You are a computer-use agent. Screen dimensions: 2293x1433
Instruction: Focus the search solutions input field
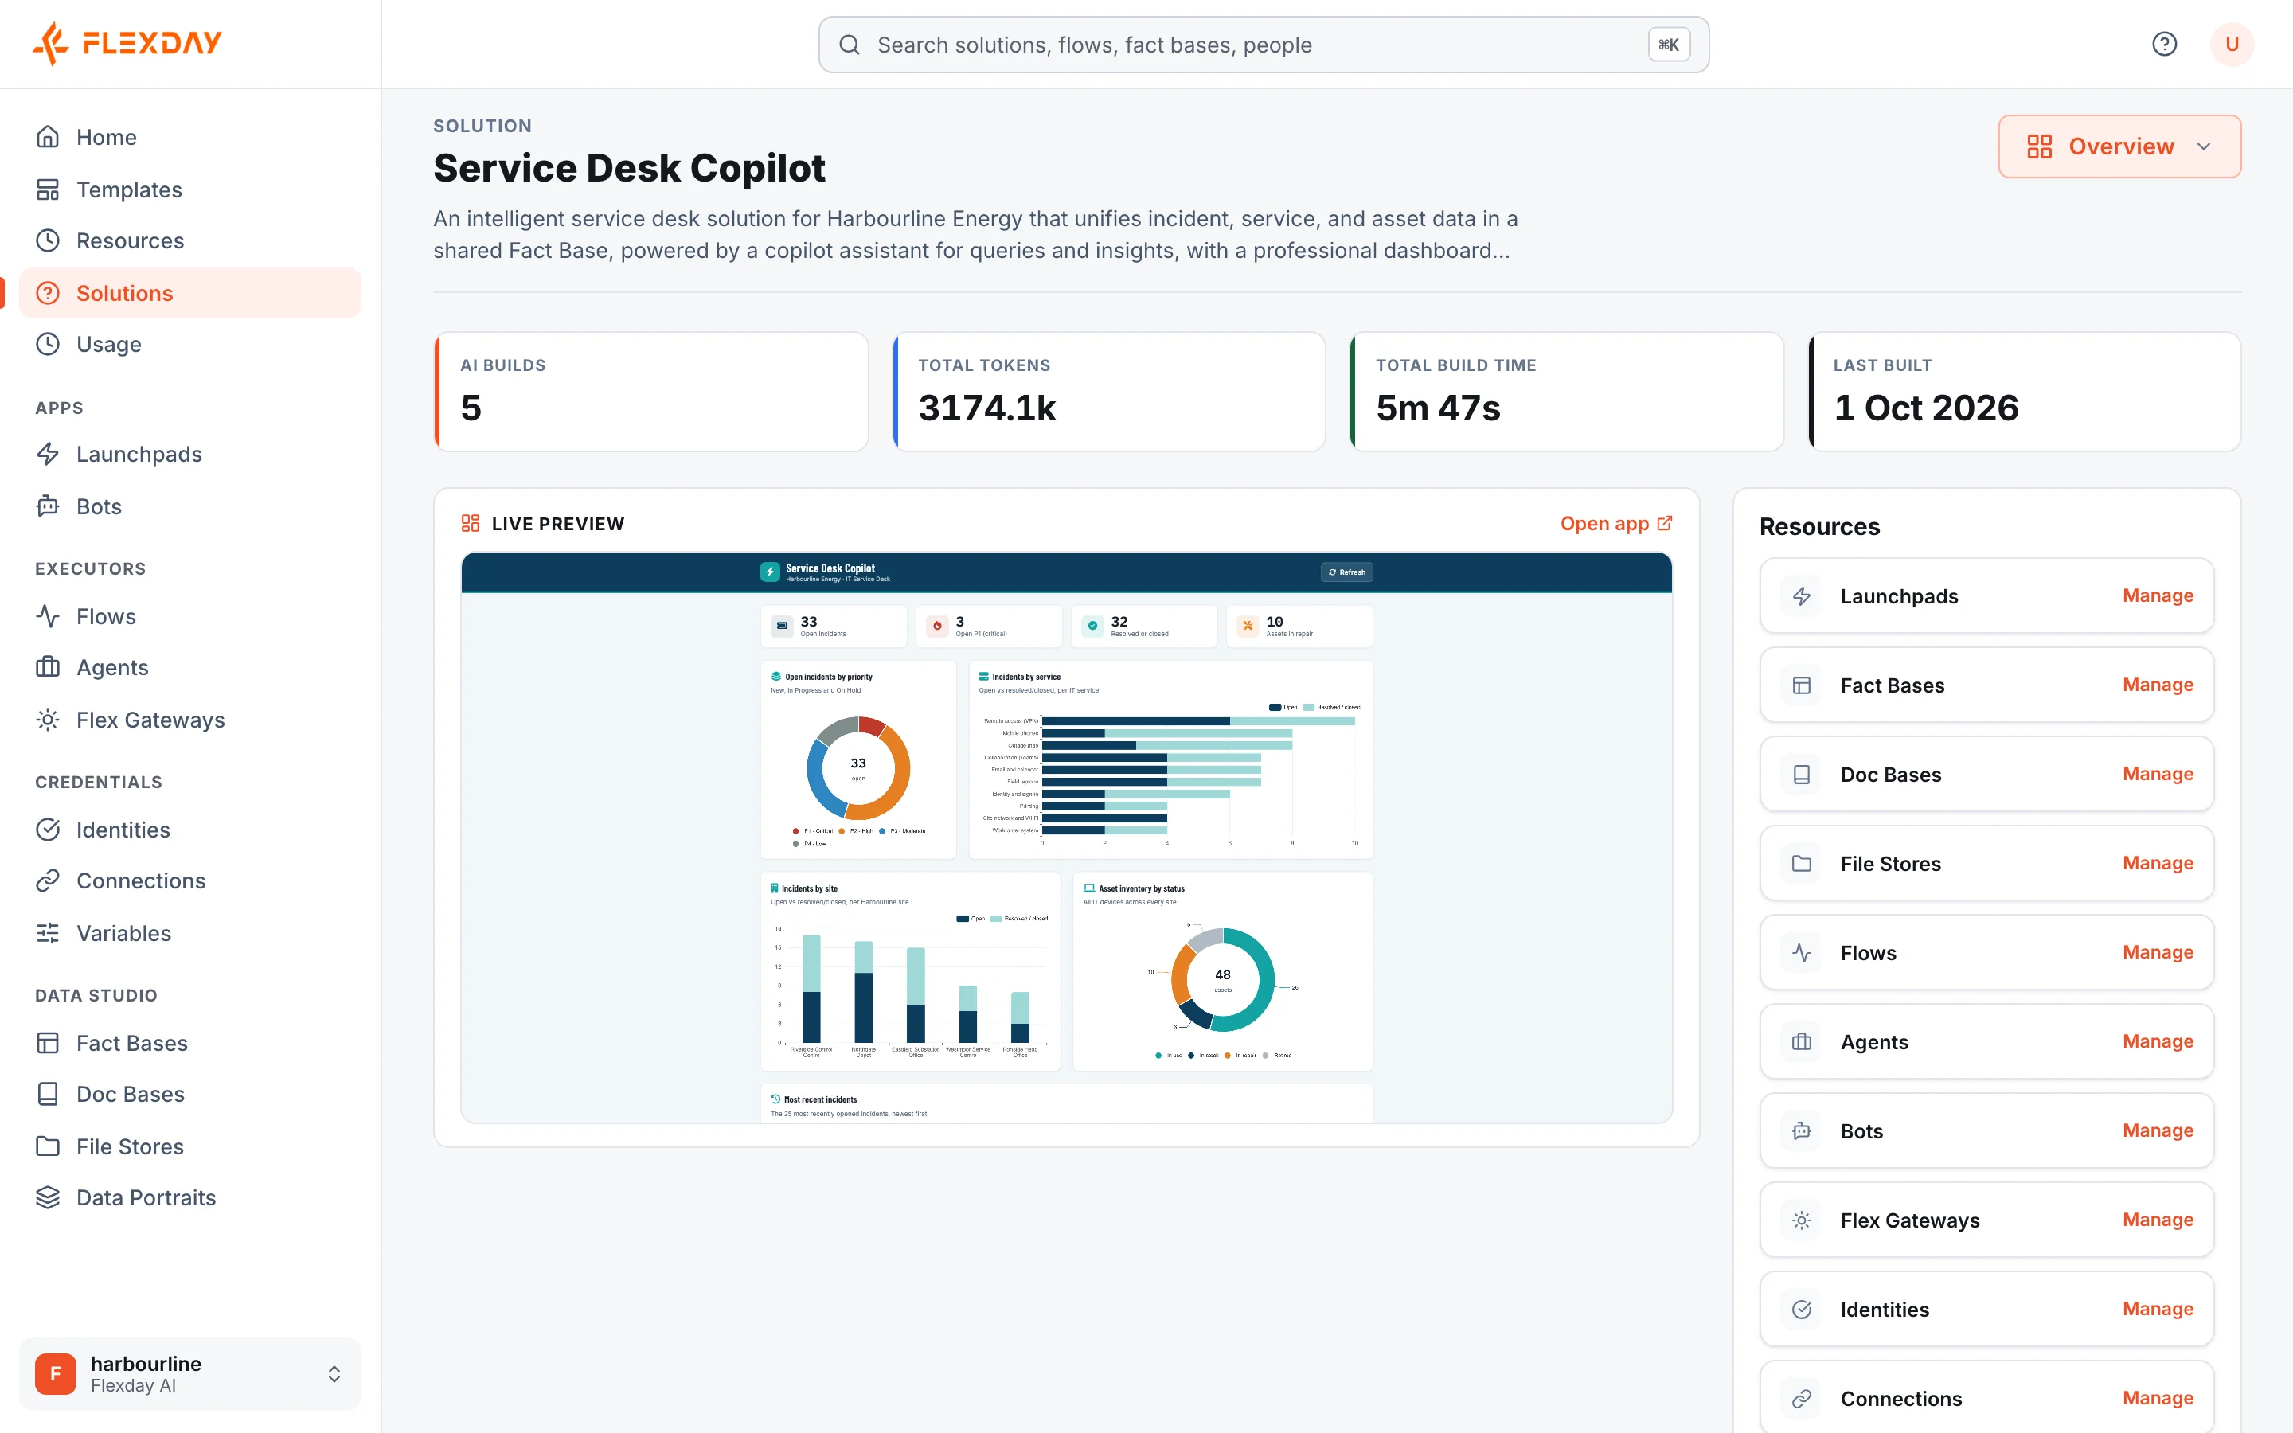coord(1263,45)
